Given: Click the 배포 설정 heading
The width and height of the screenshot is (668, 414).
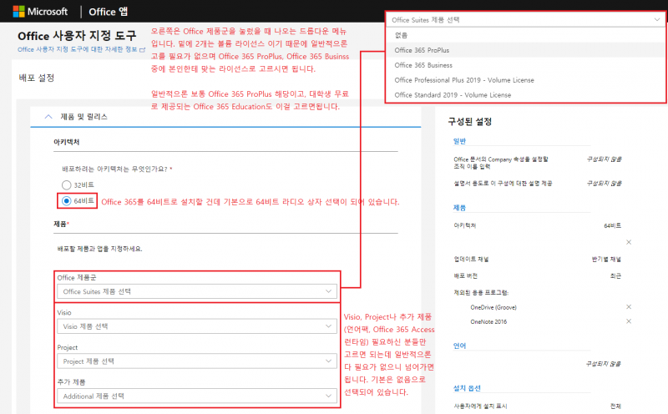Looking at the screenshot, I should (x=37, y=78).
